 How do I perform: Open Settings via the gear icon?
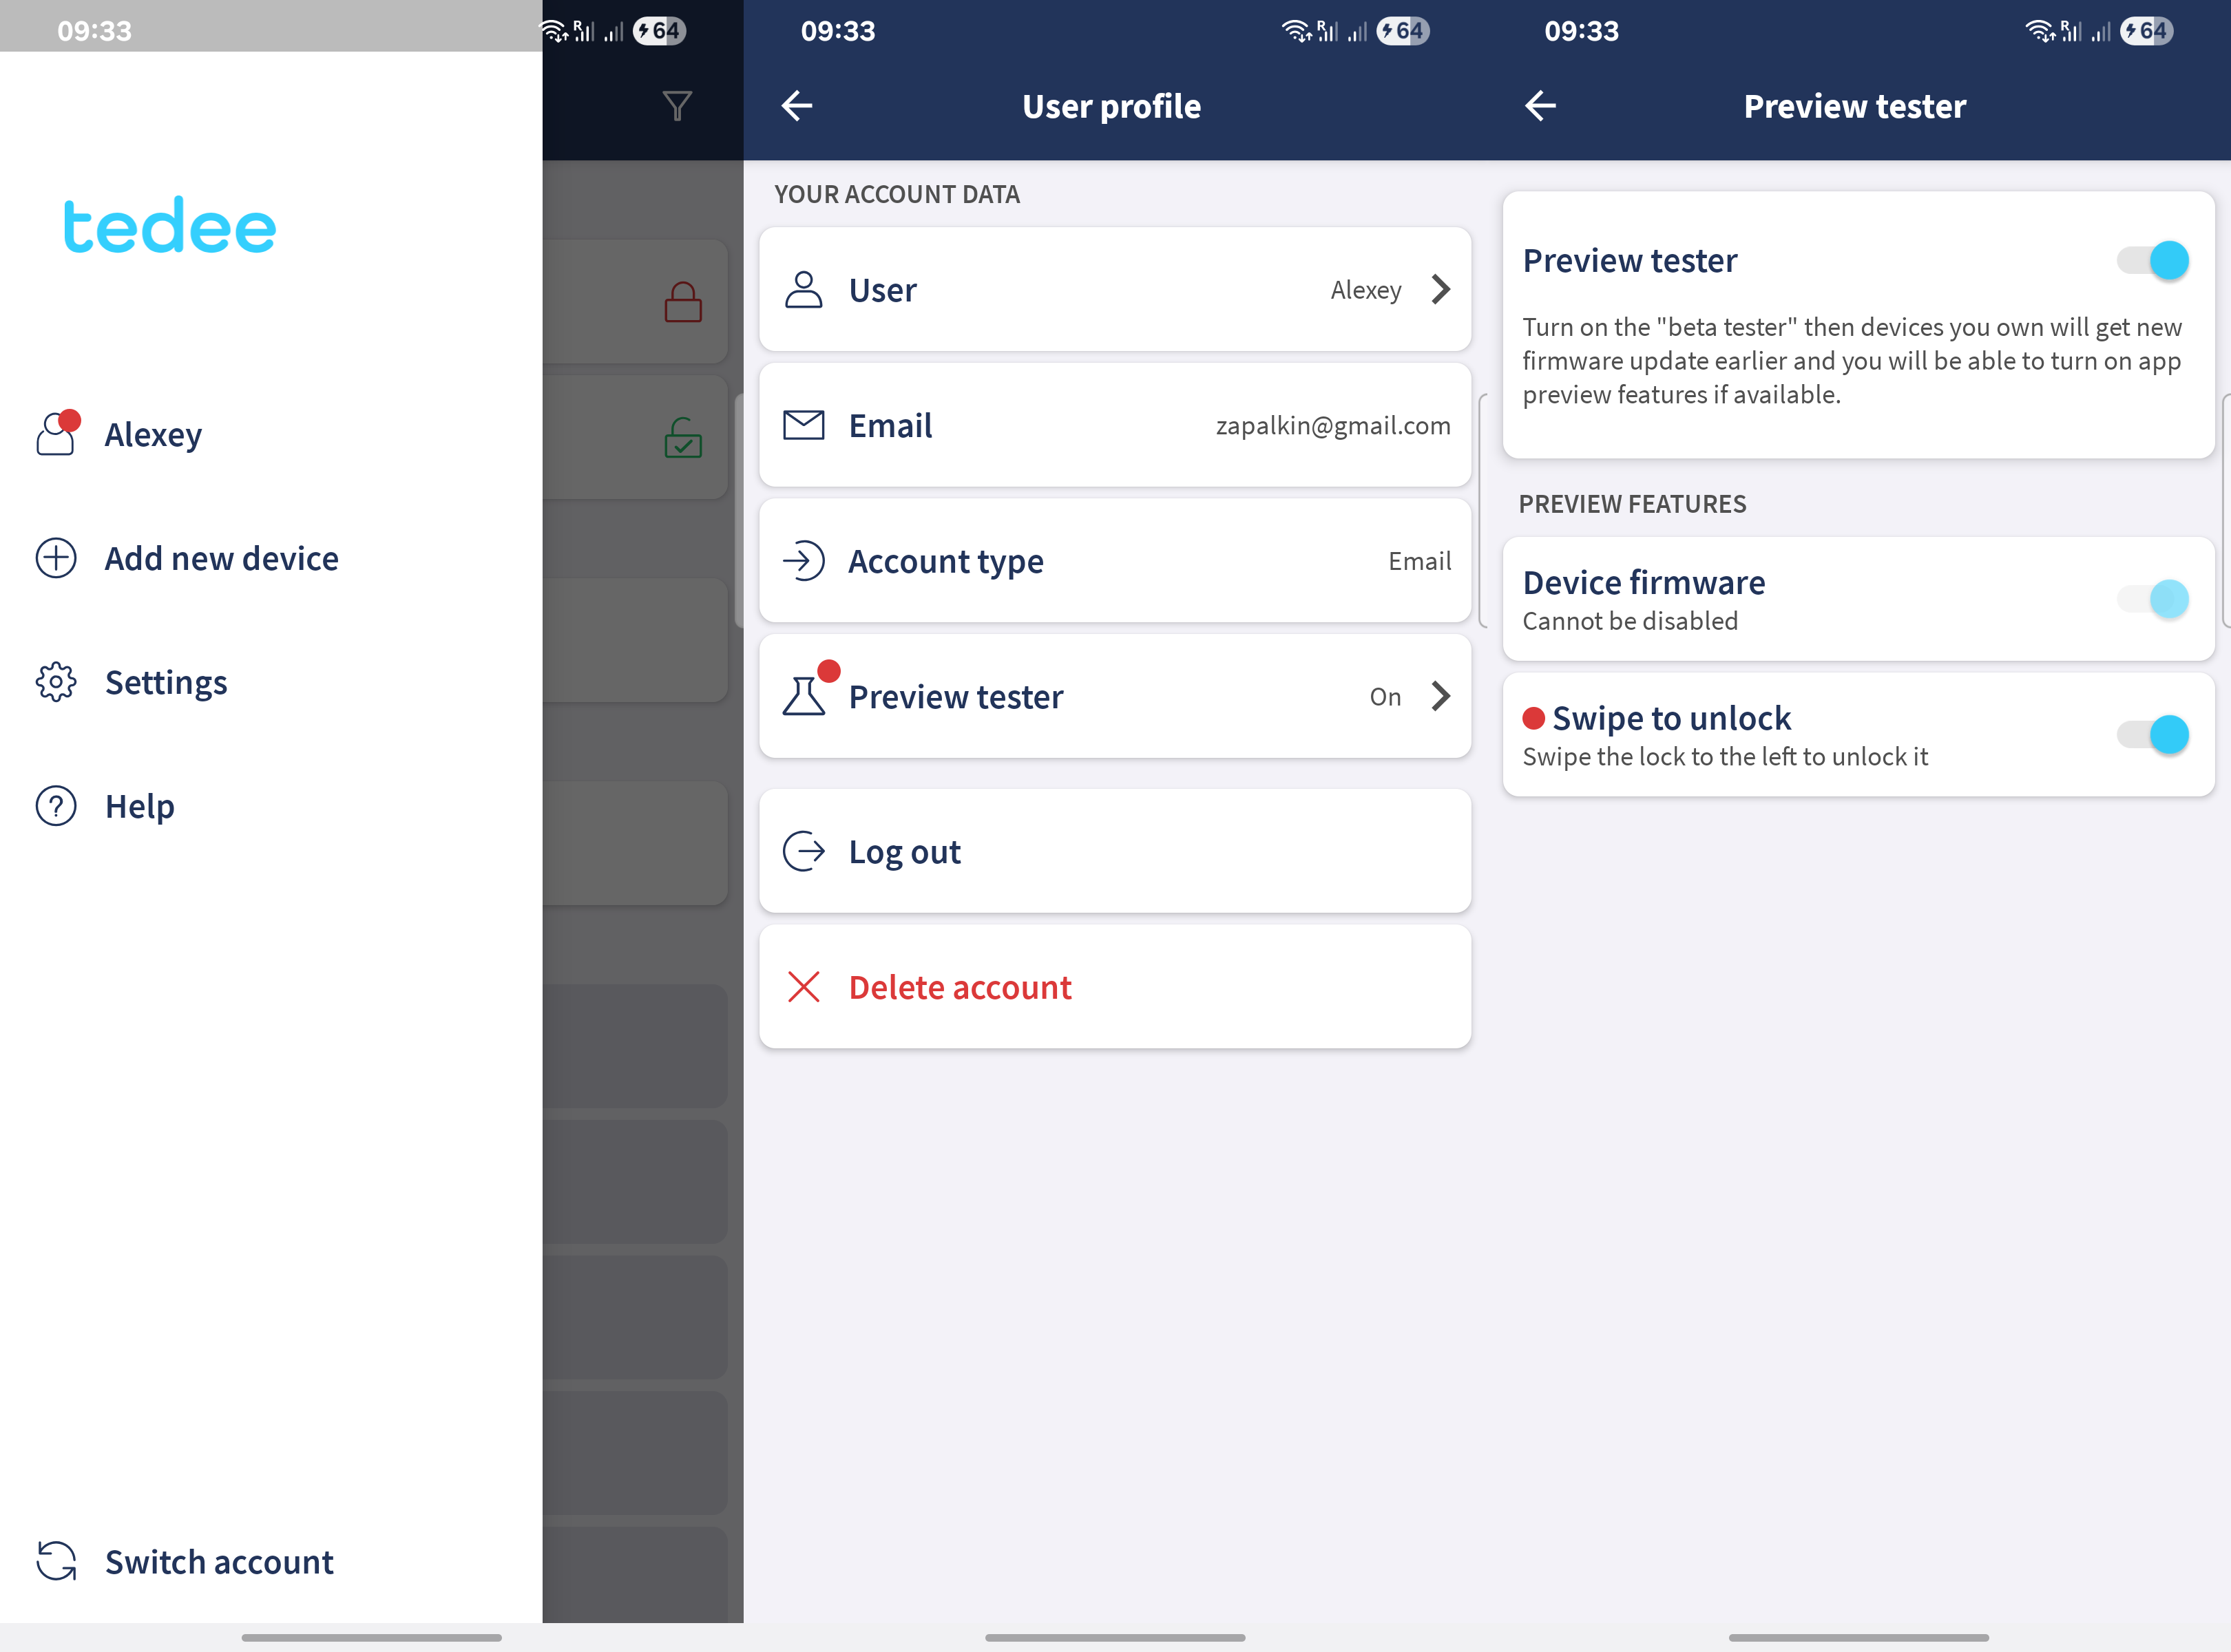pos(56,682)
